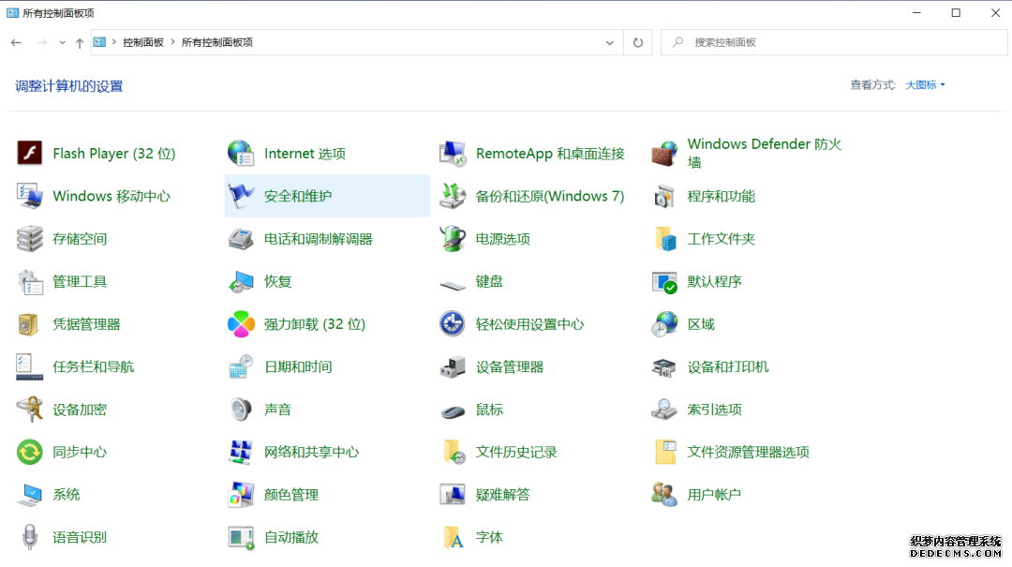
Task: Click the 工作文件夹 folder icon
Action: [664, 238]
